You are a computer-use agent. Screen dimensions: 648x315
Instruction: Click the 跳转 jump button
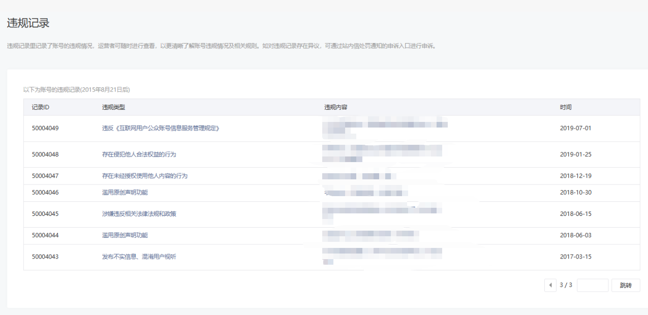[x=626, y=285]
